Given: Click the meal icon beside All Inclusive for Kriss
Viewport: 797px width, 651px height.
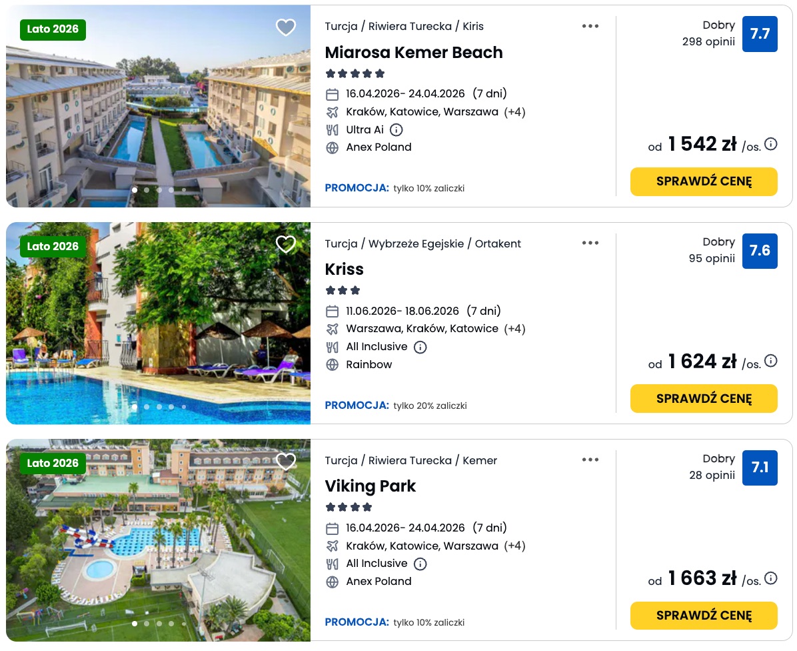Looking at the screenshot, I should pyautogui.click(x=332, y=346).
